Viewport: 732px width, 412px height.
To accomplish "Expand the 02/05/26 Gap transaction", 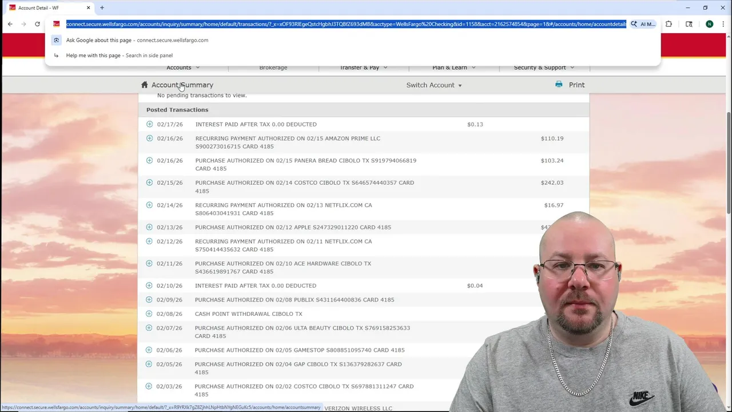I will 149,364.
